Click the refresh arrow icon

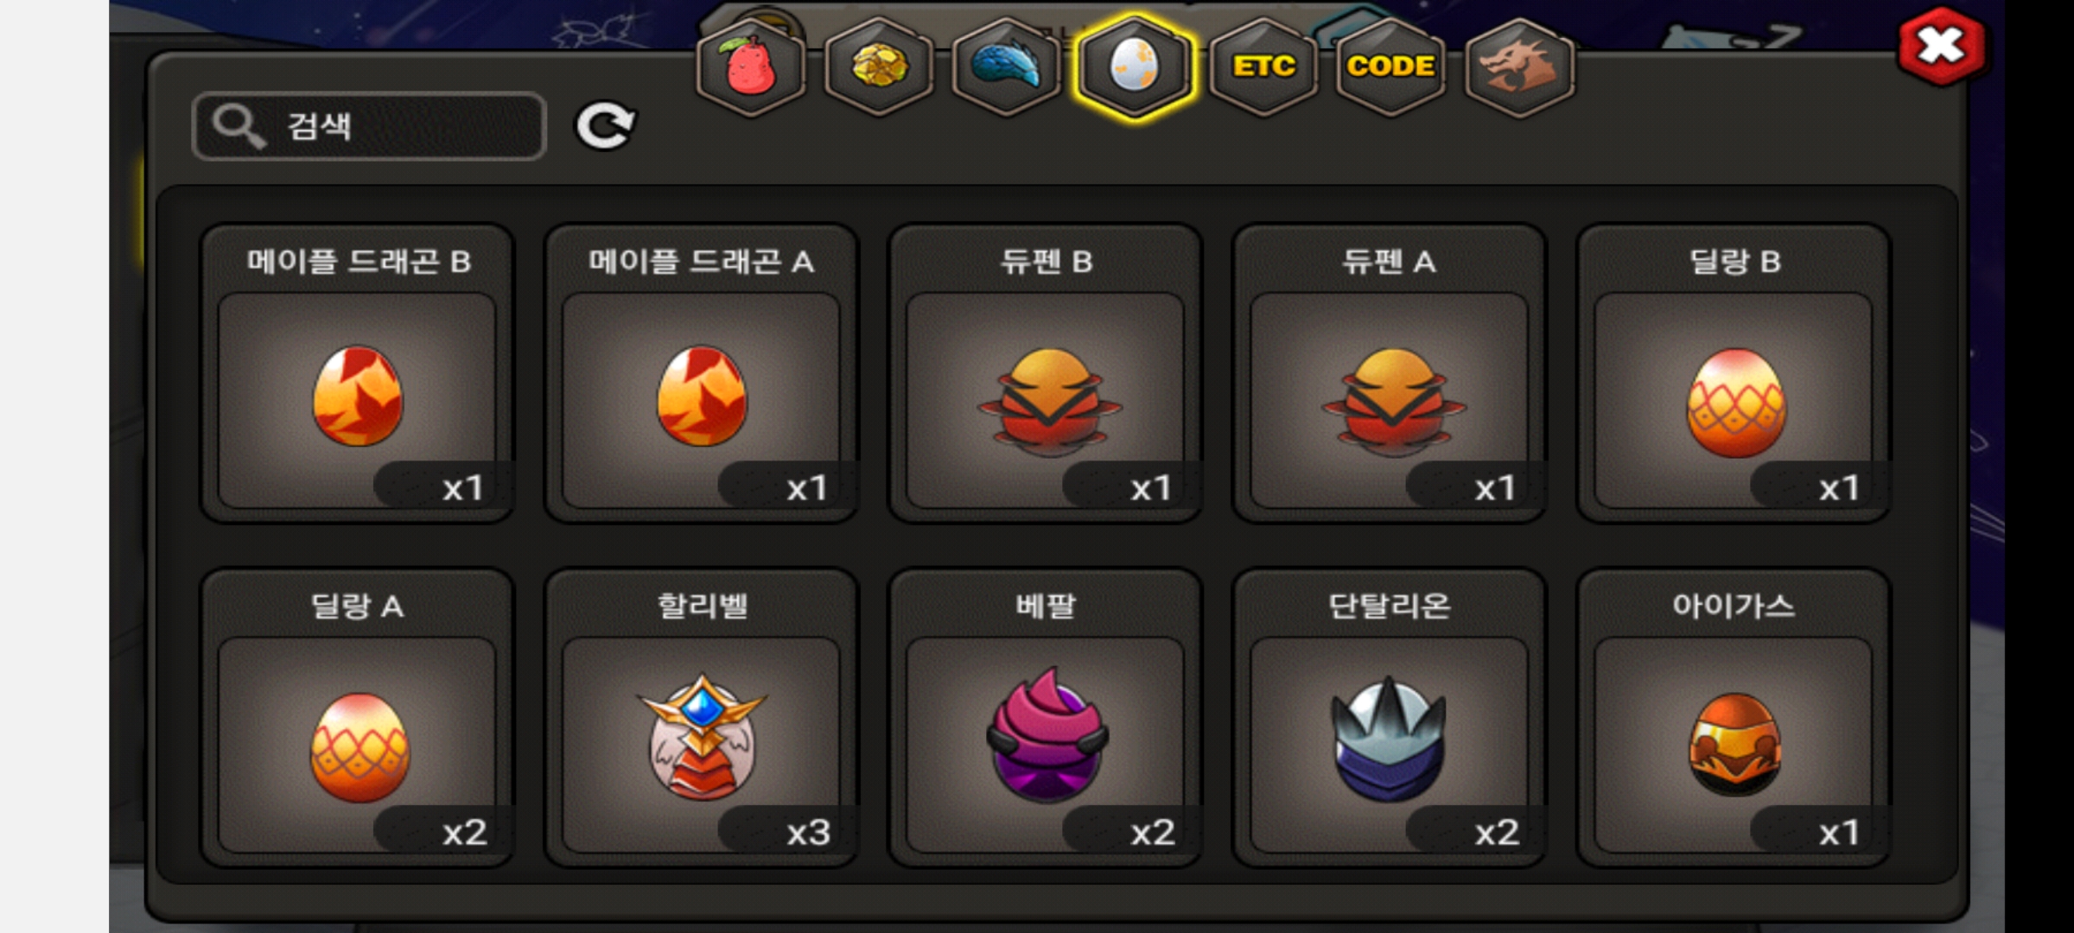tap(605, 126)
